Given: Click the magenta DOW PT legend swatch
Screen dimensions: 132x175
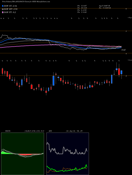Looking at the screenshot, I should 3,12.
